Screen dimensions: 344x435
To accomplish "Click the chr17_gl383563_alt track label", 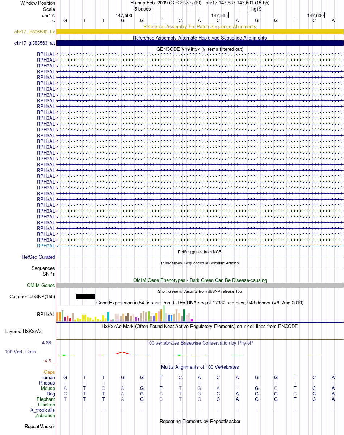I will pyautogui.click(x=35, y=43).
